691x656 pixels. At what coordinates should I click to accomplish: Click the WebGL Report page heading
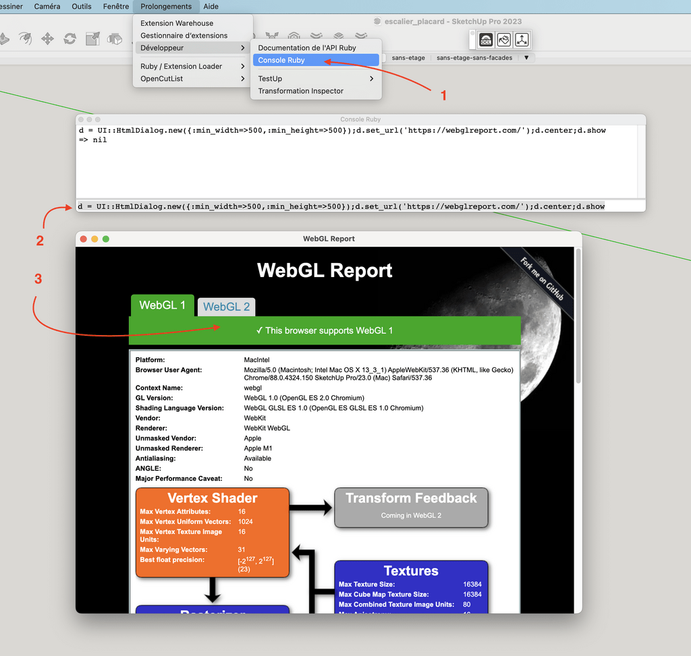click(325, 270)
